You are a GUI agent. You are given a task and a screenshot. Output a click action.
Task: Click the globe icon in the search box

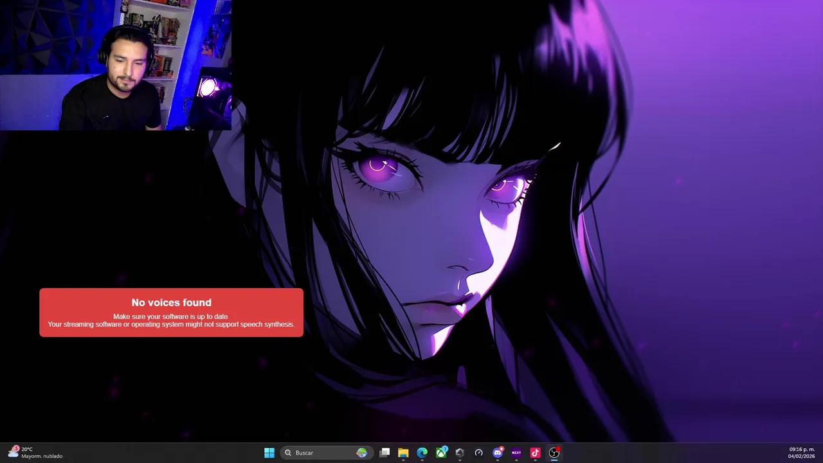(362, 453)
